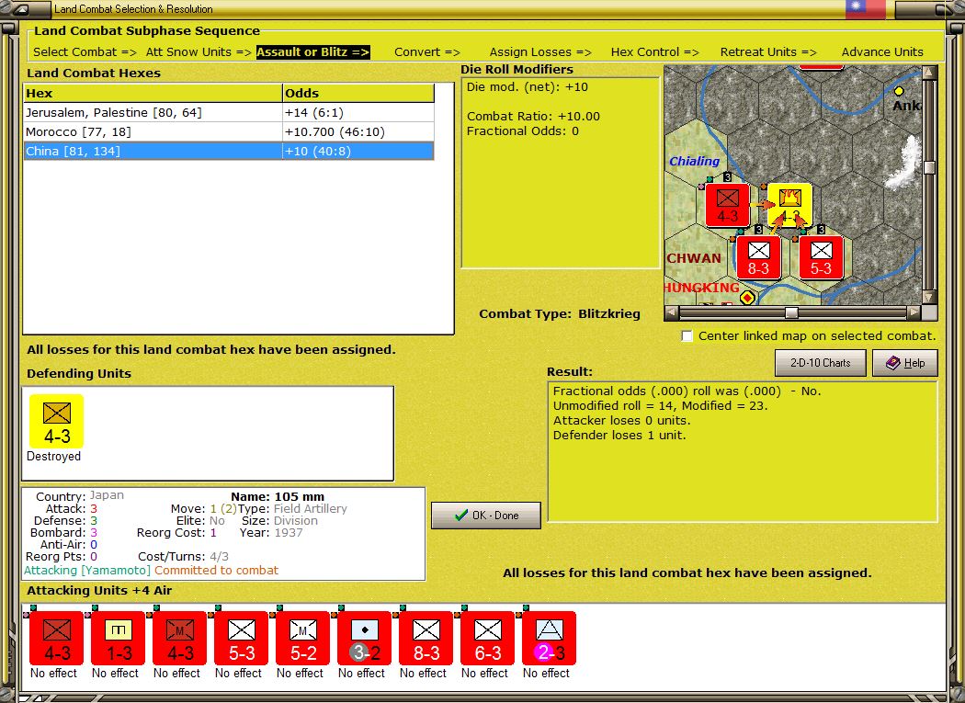Click the yellow defending unit hex on map
Screen dimensions: 965x703
click(789, 205)
